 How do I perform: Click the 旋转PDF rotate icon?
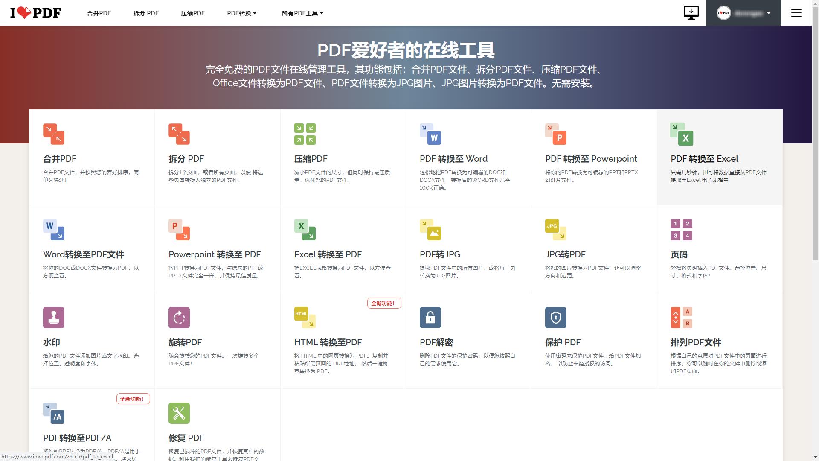(179, 317)
